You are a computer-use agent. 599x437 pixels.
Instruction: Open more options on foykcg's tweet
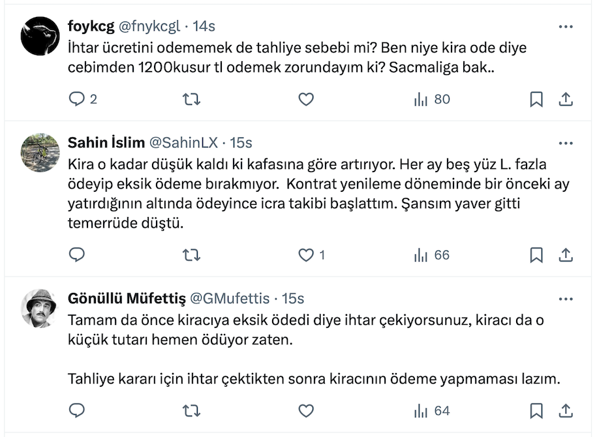[x=566, y=26]
